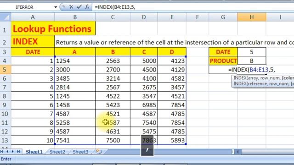Open the Name Box dropdown arrow
The height and width of the screenshot is (165, 294).
(x=56, y=7)
